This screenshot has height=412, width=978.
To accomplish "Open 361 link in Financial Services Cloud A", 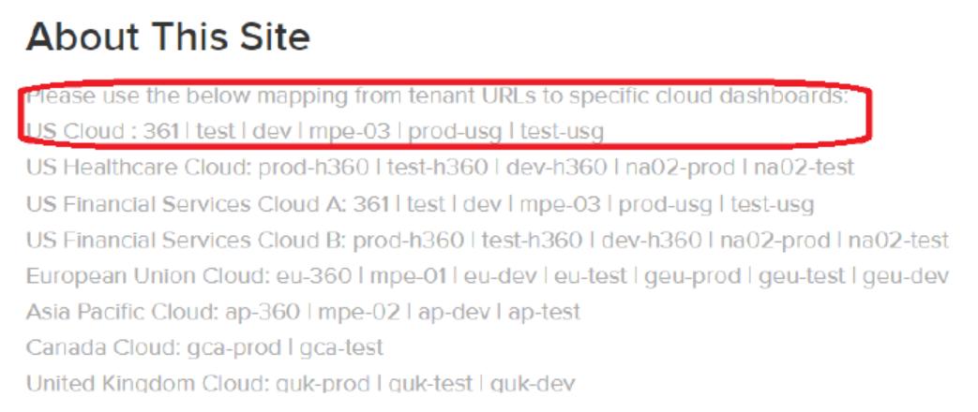I will click(371, 204).
